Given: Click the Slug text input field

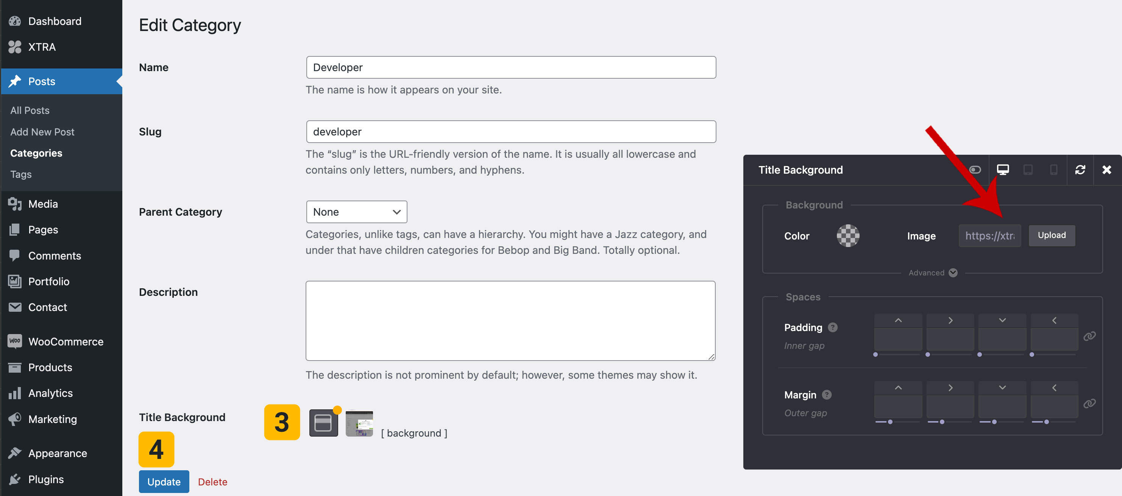Looking at the screenshot, I should pos(510,132).
